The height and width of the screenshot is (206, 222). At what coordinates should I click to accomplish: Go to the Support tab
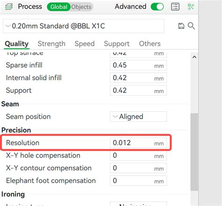[117, 44]
